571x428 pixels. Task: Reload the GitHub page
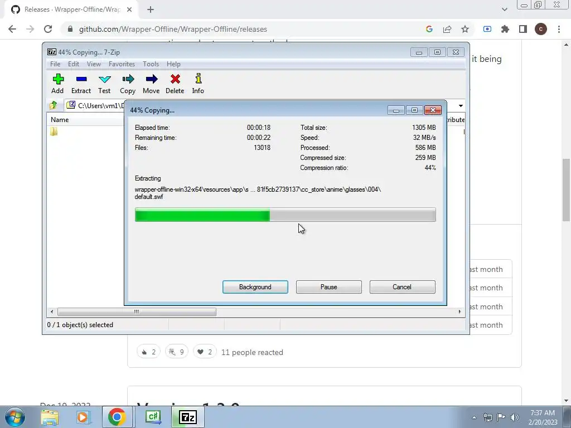point(48,29)
